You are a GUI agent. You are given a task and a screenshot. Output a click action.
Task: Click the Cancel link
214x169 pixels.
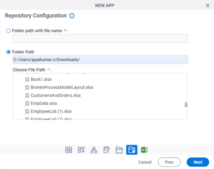tap(145, 162)
